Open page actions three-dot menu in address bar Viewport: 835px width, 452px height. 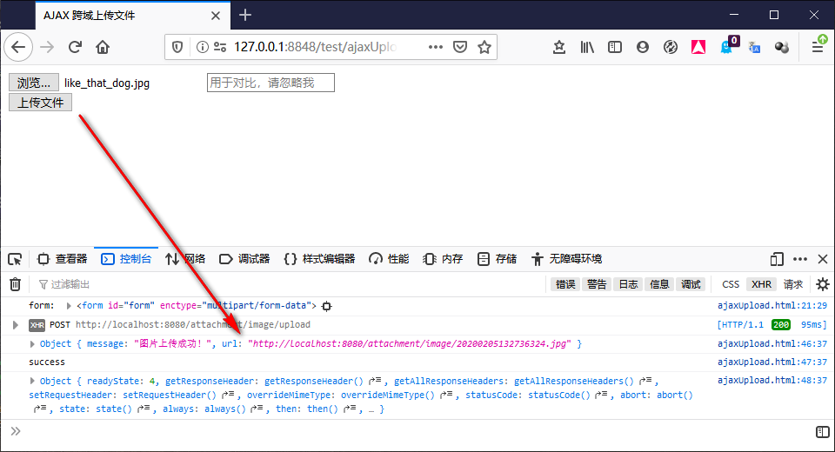coord(436,47)
